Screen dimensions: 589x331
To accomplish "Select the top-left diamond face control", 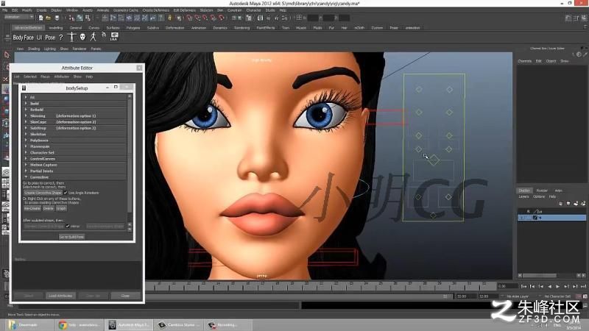I will pos(419,89).
